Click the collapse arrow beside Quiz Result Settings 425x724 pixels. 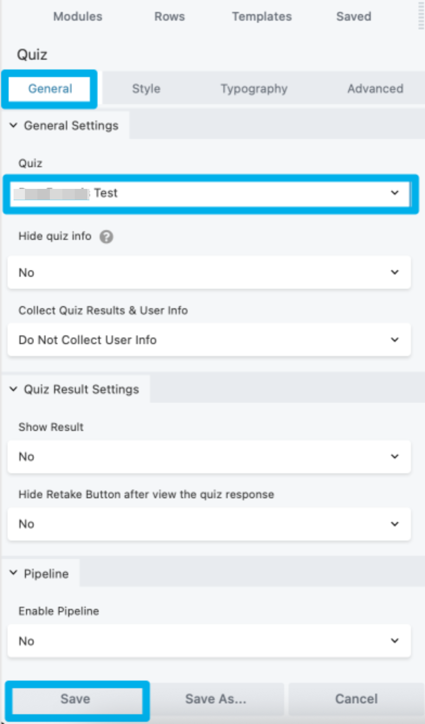point(13,389)
